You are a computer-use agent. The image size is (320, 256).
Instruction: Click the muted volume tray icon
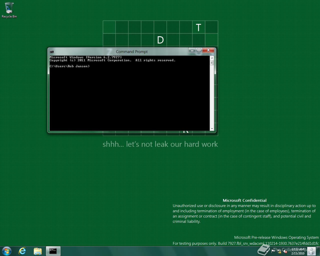[285, 251]
